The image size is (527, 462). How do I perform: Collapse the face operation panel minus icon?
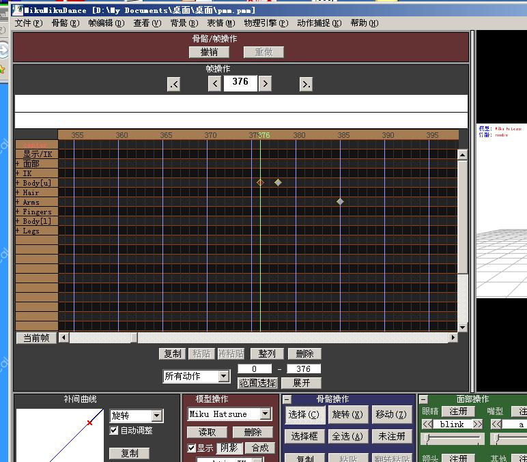point(423,399)
